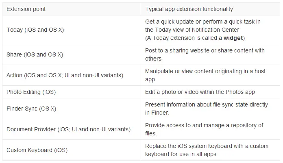
Task: Click the 'repository of files' description
Action: coord(204,129)
